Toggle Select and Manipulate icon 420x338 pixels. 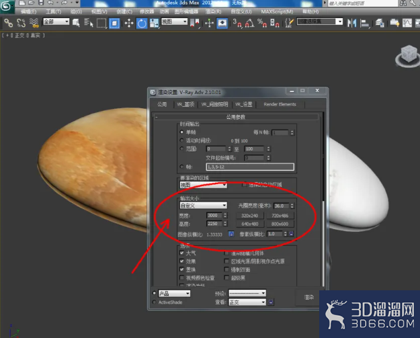click(209, 23)
